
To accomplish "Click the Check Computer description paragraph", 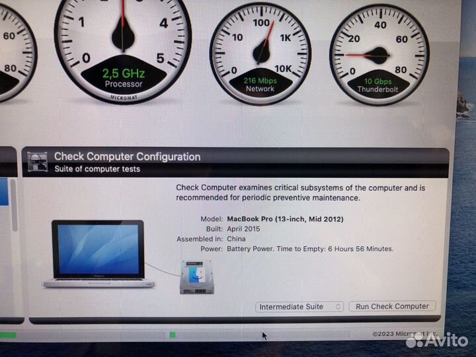I will click(x=301, y=193).
